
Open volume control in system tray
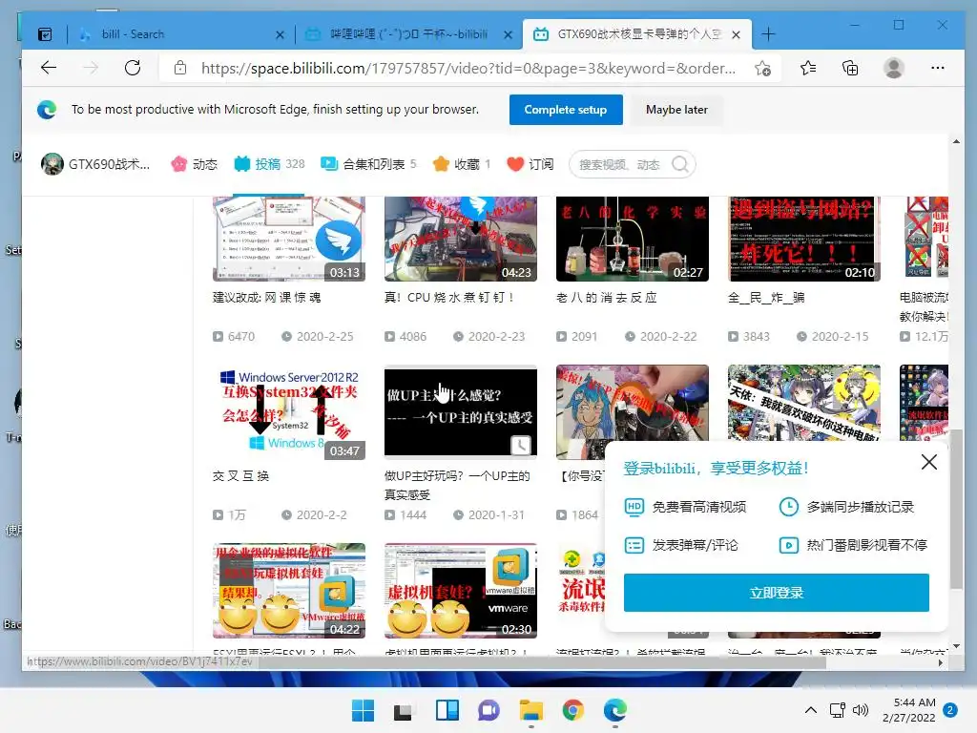861,710
